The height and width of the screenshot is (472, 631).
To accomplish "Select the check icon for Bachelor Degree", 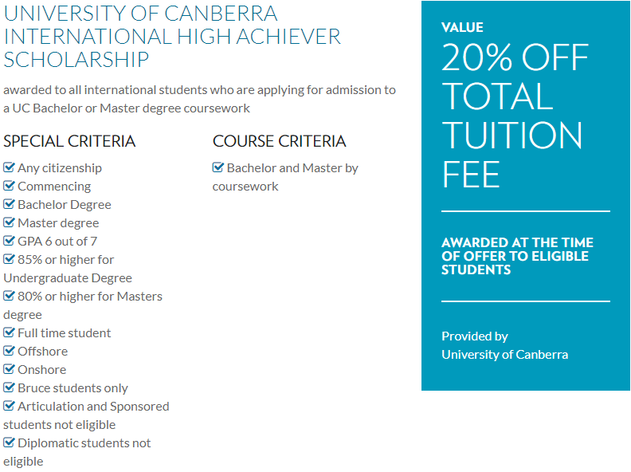I will 9,204.
